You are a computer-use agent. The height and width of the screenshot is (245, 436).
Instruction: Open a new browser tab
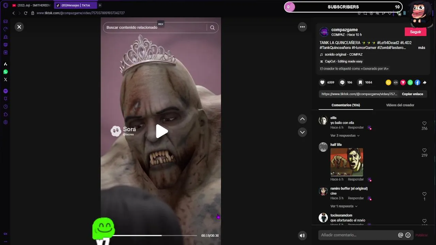(100, 5)
